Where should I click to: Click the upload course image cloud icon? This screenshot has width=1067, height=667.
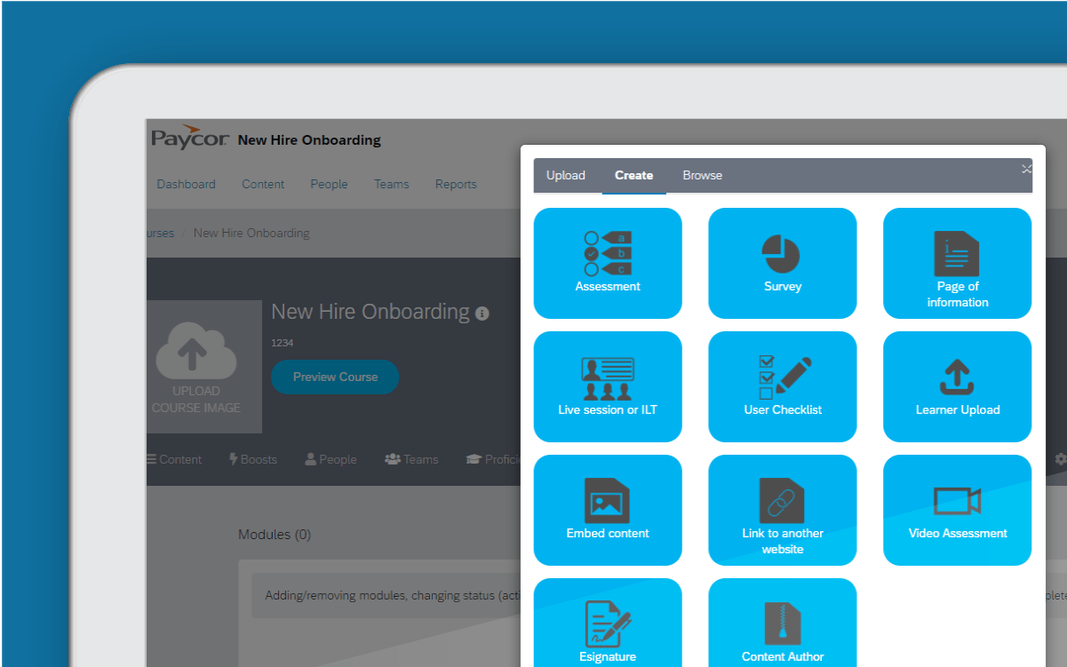[195, 353]
